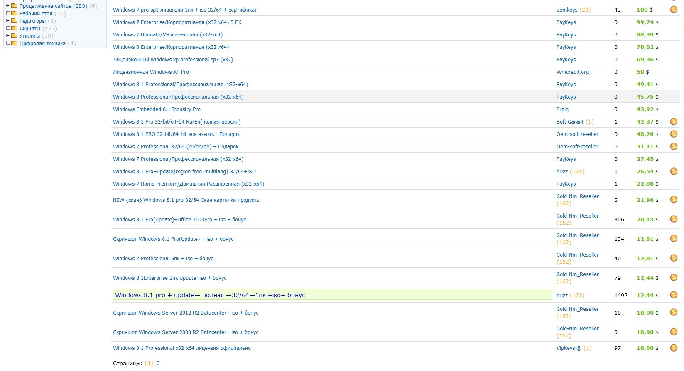
Task: Open Windows 8 Professional/Профессиональная listing
Action: pyautogui.click(x=178, y=97)
